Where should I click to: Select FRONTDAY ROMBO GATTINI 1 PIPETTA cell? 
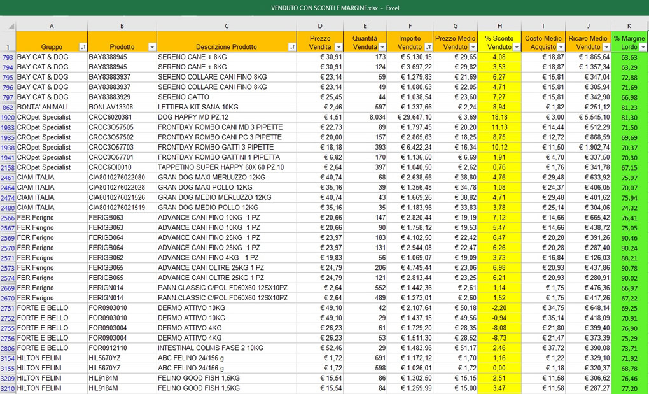(x=227, y=157)
